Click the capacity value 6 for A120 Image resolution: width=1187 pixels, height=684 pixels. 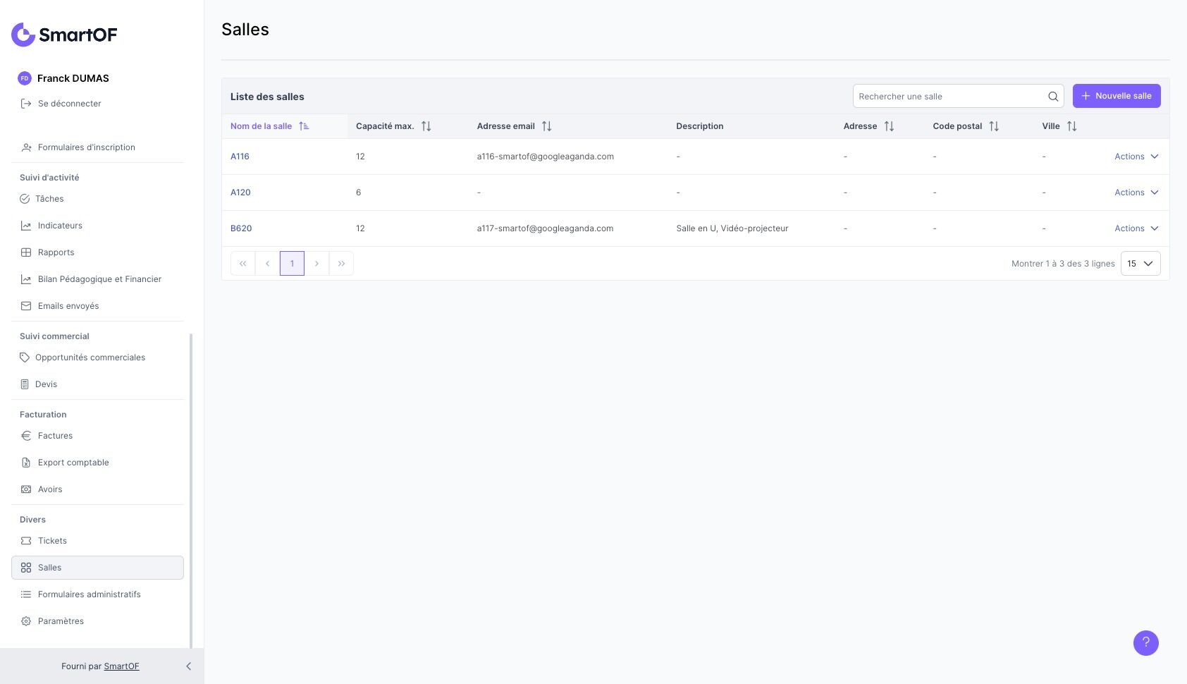pyautogui.click(x=358, y=193)
